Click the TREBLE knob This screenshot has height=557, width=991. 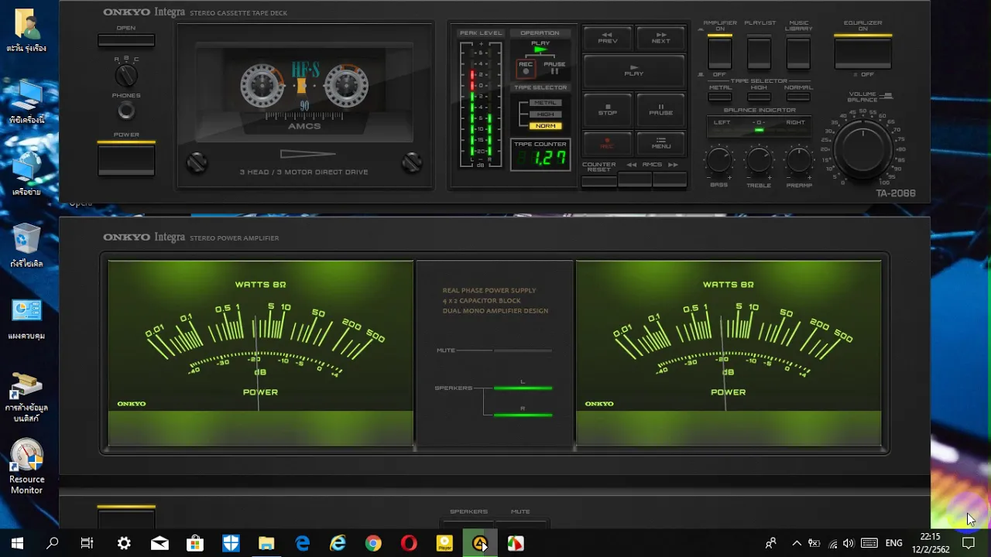[759, 160]
